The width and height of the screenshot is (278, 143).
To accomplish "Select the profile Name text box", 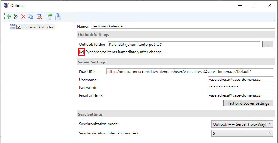I will click(183, 26).
